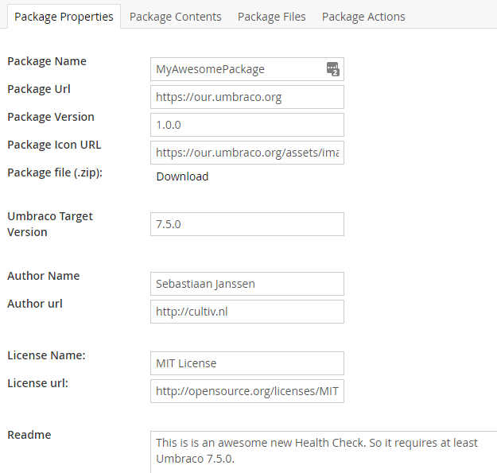
Task: Focus the Umbraco Target Version field
Action: (x=247, y=224)
